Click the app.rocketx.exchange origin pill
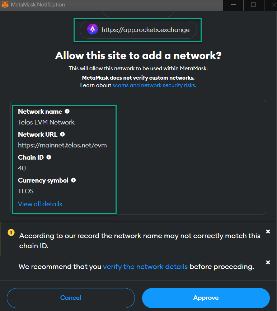The height and width of the screenshot is (311, 277). click(x=138, y=30)
